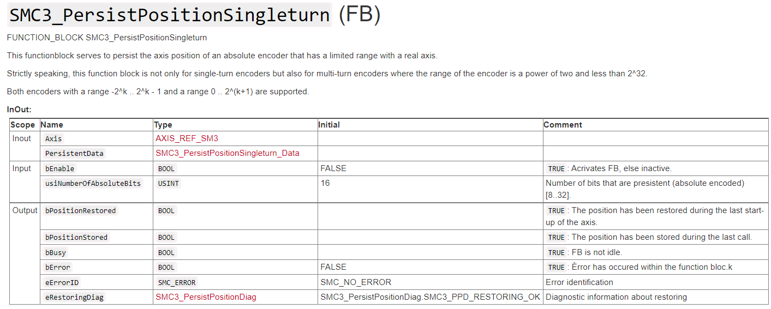The height and width of the screenshot is (309, 771).
Task: Select the eRestoringDiag output name
Action: coord(74,298)
